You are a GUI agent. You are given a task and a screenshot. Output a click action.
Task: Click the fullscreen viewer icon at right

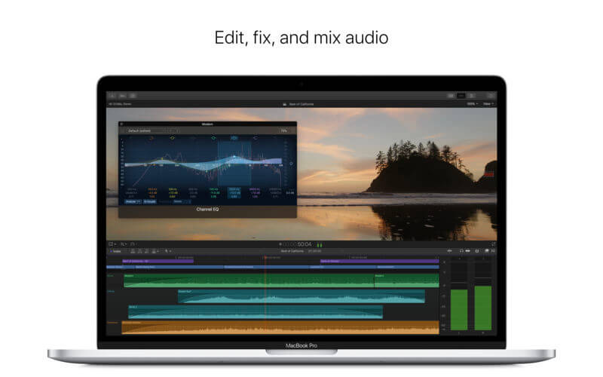494,244
